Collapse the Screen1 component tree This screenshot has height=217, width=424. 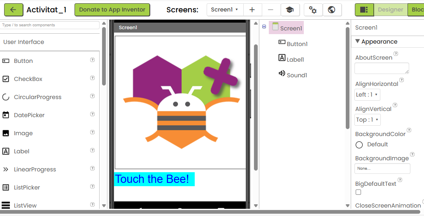[x=264, y=27]
